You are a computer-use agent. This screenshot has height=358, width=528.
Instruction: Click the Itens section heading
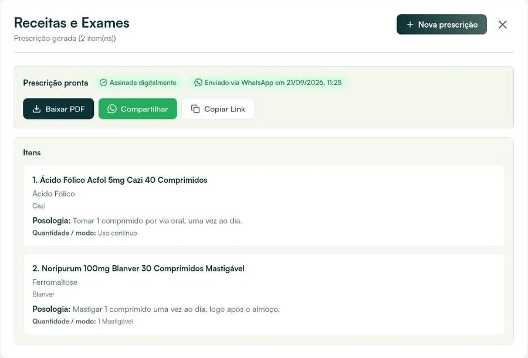pos(32,153)
